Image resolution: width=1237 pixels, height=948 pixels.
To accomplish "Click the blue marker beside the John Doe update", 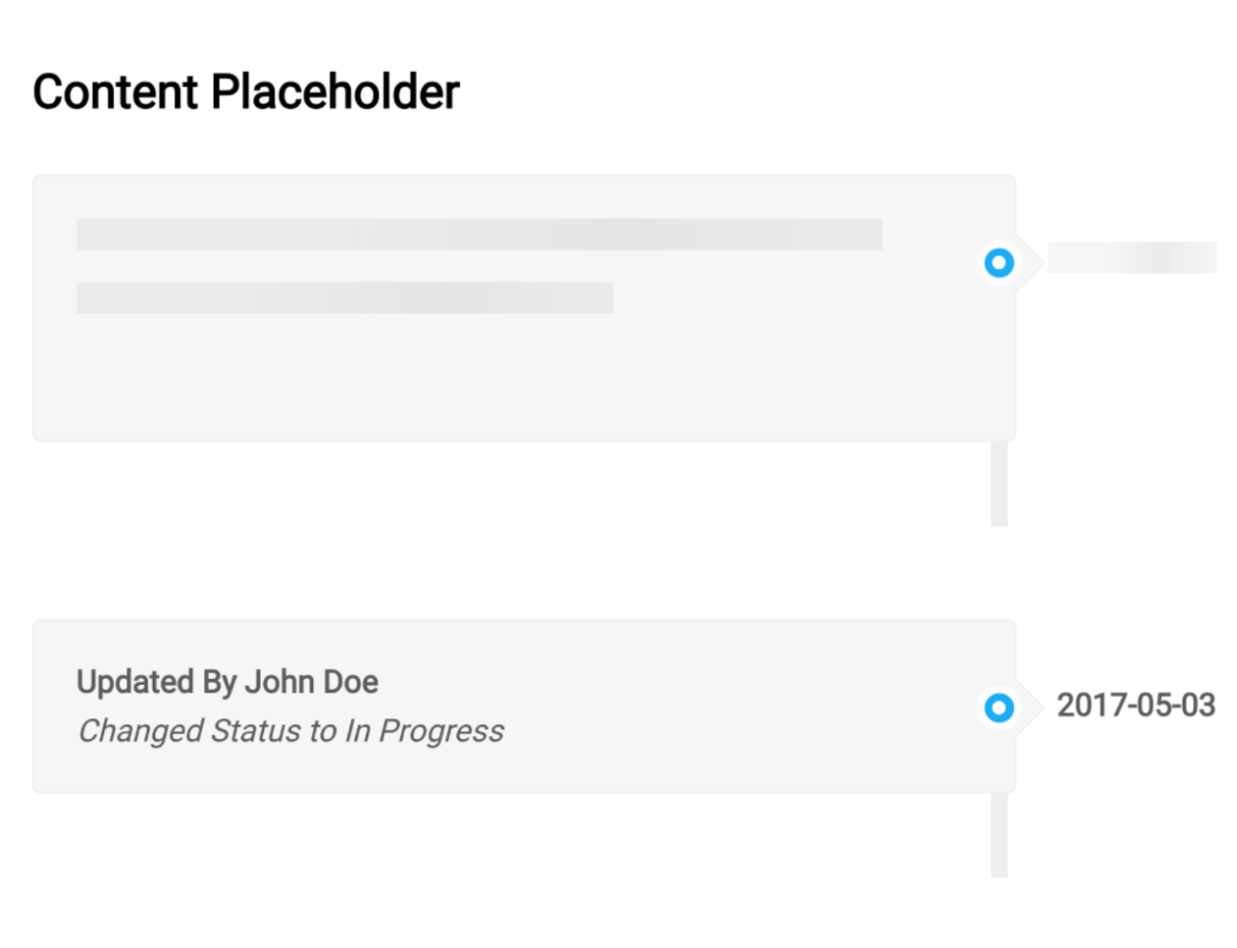I will click(999, 707).
